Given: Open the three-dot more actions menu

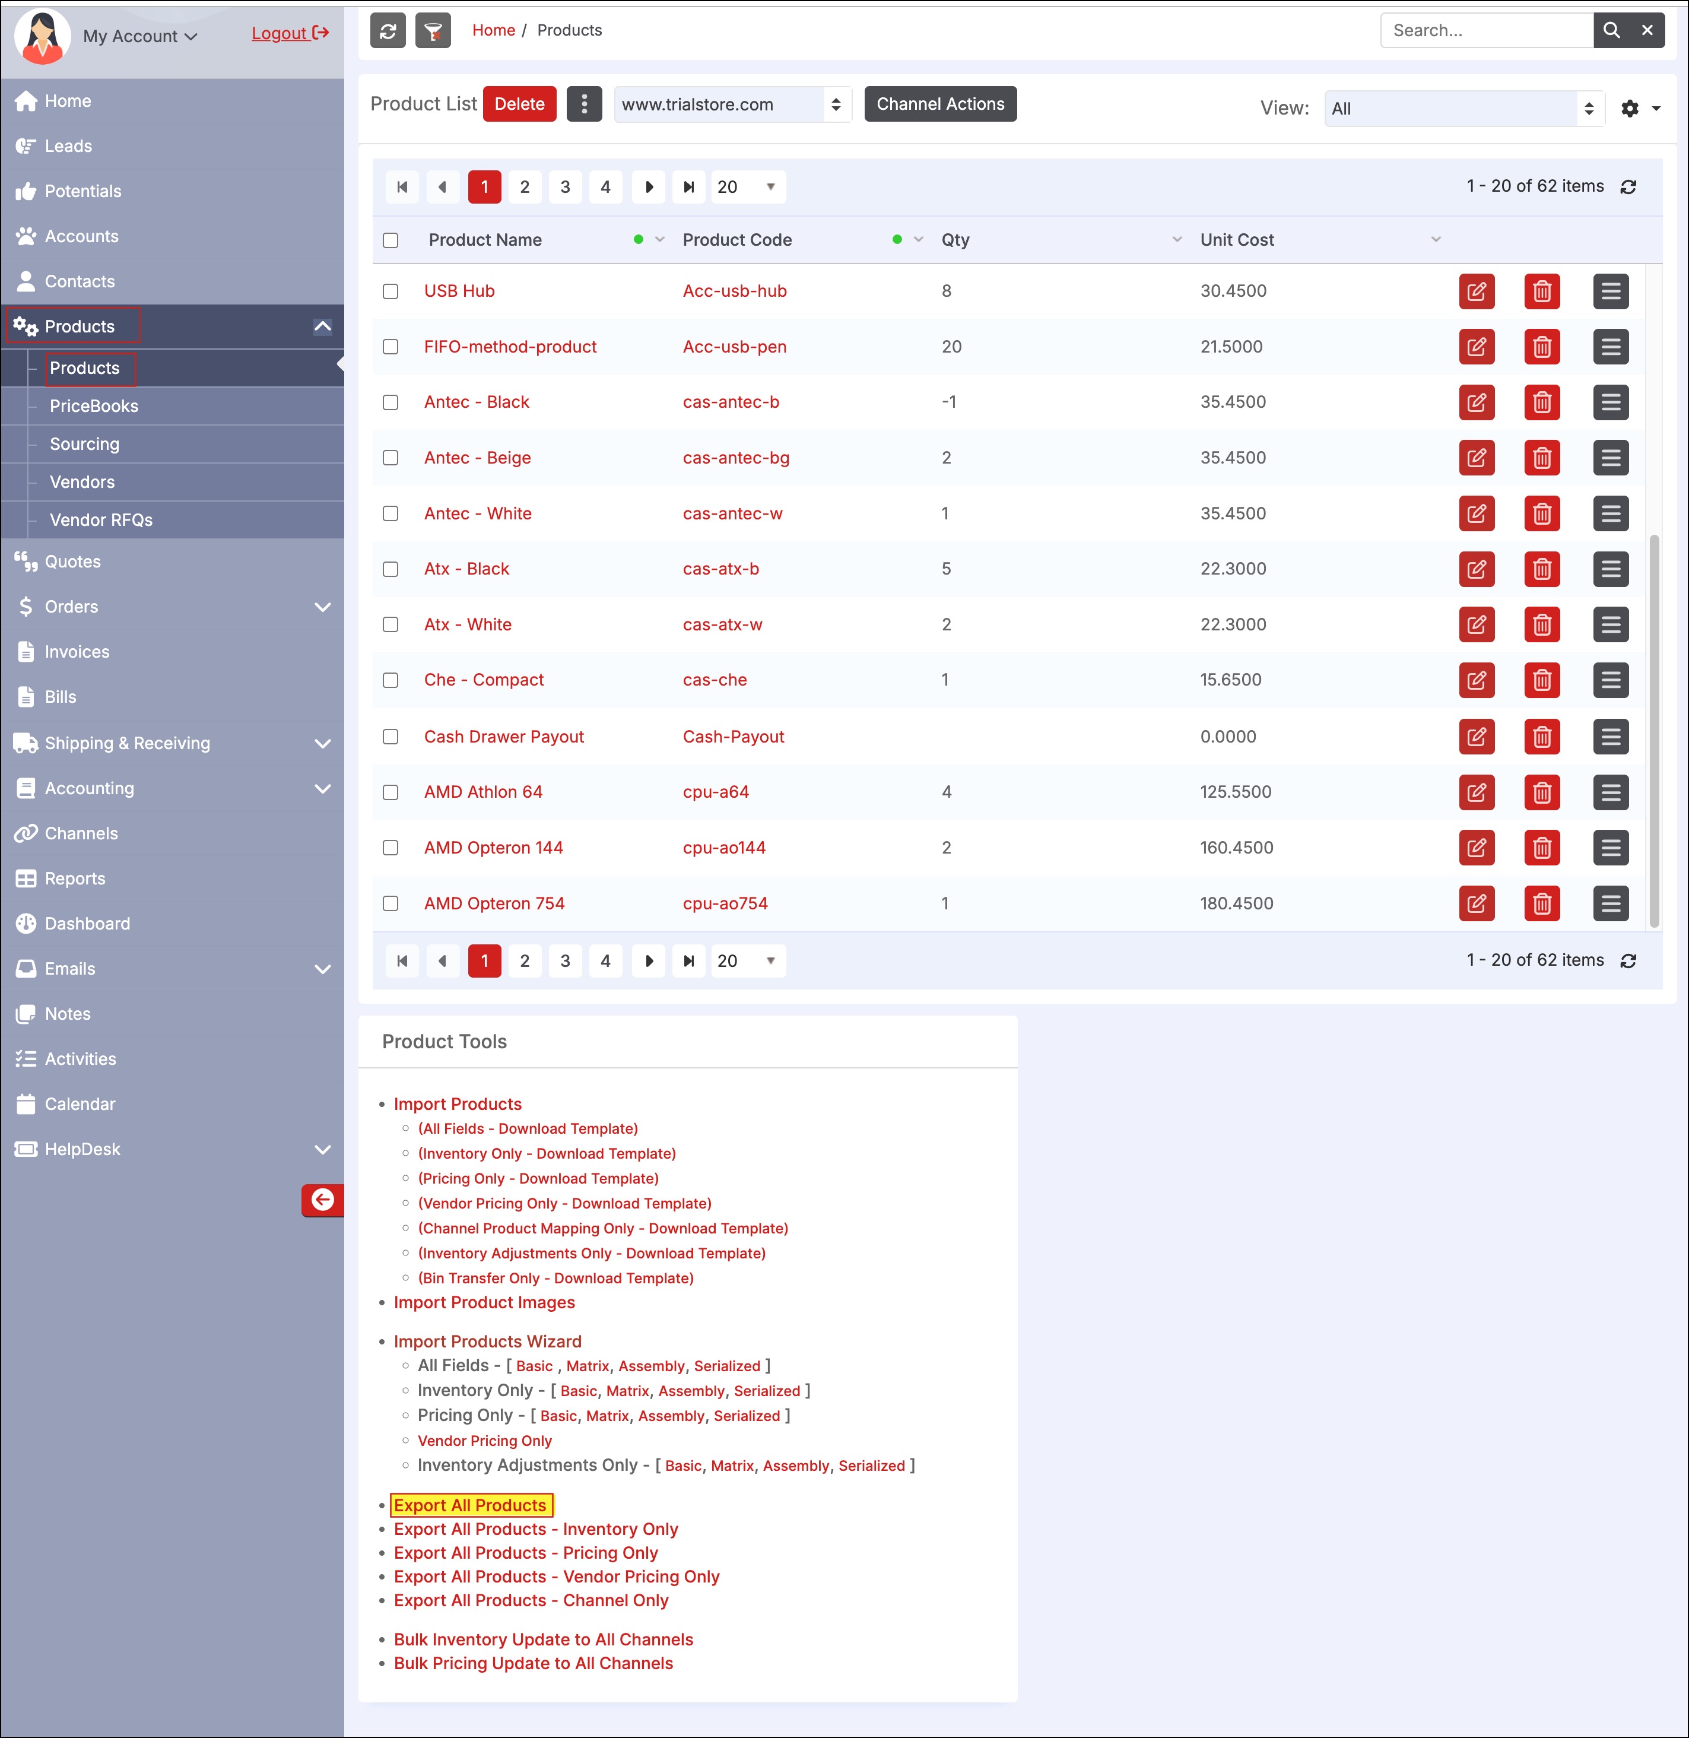Looking at the screenshot, I should [584, 104].
